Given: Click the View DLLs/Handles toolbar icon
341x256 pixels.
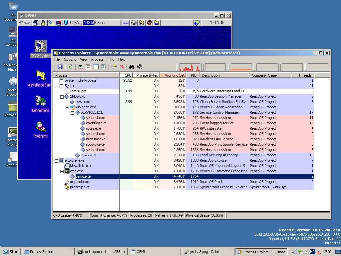Looking at the screenshot, I should pos(104,67).
